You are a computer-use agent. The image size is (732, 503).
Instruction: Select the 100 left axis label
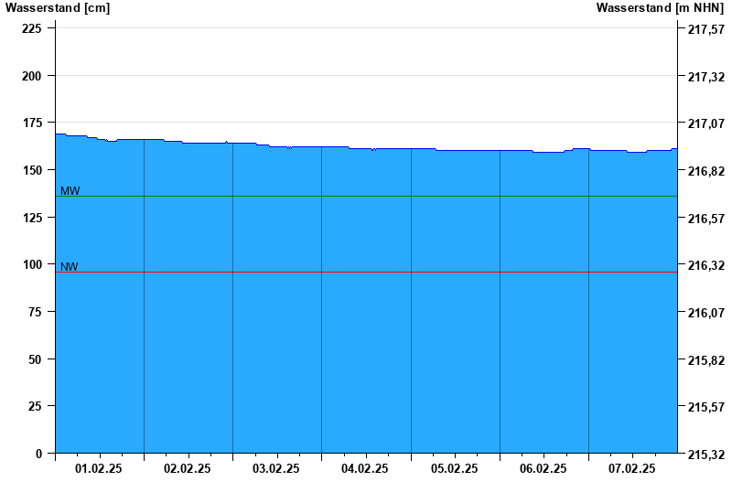[x=32, y=264]
